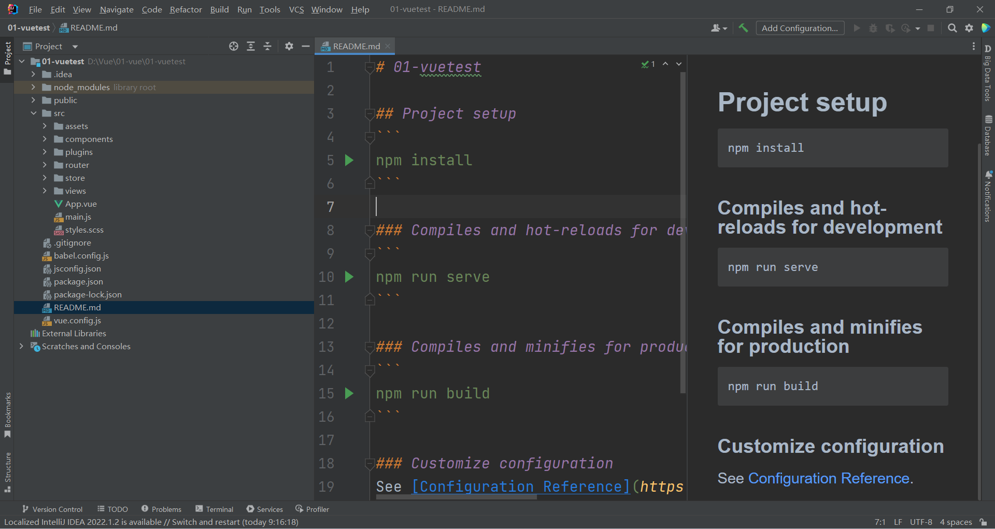The image size is (995, 529).
Task: Collapse the src folder
Action: pos(33,113)
